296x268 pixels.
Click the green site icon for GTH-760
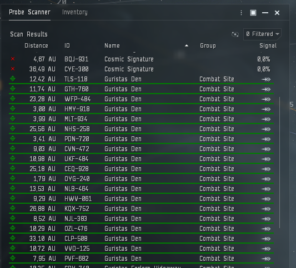point(13,89)
